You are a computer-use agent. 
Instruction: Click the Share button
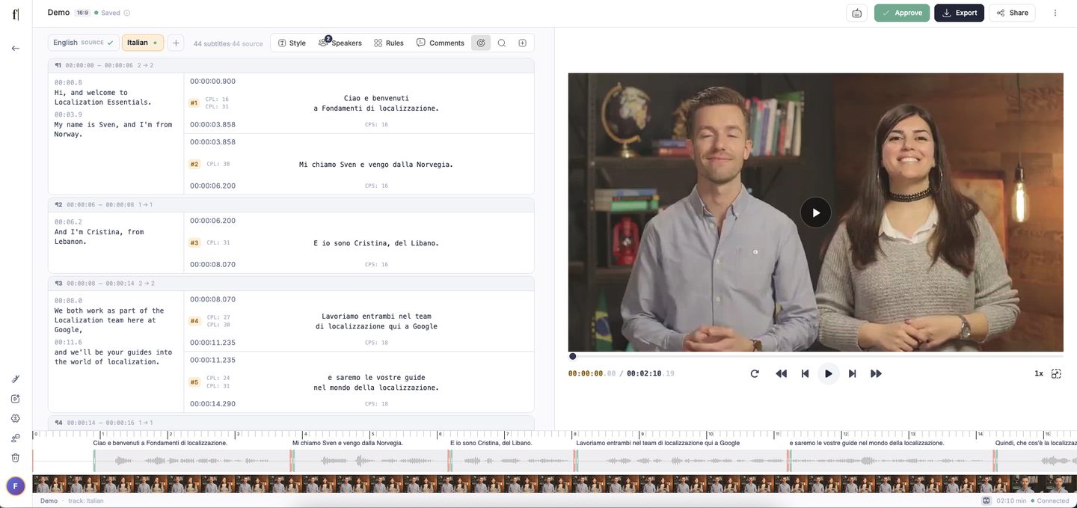[1012, 13]
